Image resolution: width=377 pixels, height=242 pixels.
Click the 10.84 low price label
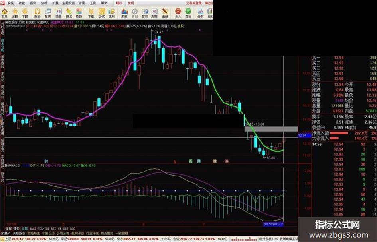click(x=271, y=158)
